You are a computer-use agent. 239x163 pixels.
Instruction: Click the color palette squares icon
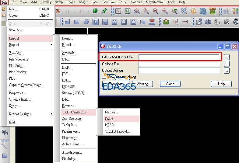point(236,12)
